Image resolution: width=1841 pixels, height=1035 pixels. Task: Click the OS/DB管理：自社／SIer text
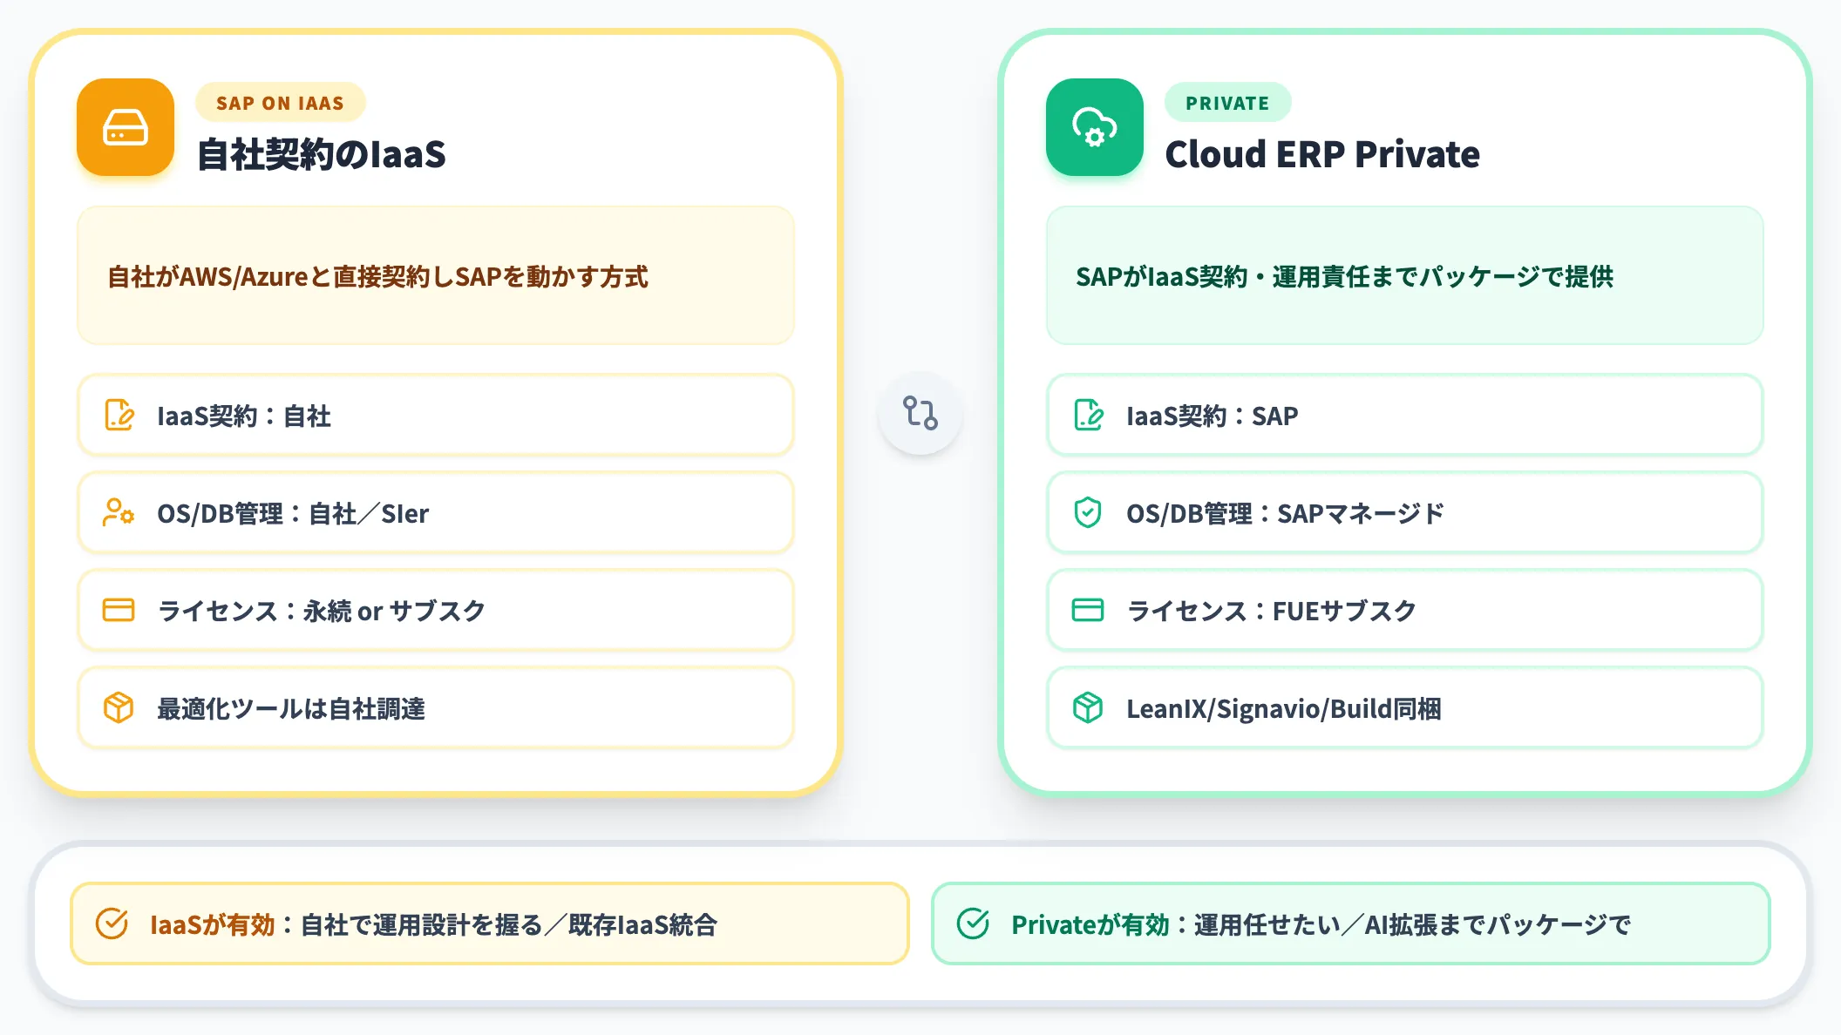(x=293, y=513)
